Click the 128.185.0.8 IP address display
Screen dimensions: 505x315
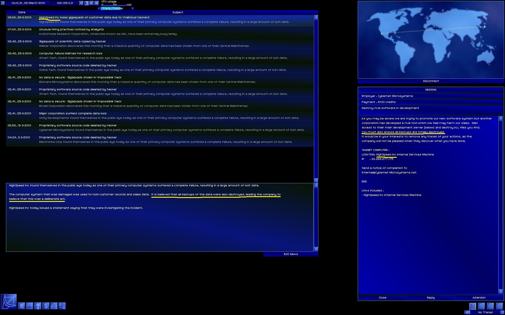65,3
